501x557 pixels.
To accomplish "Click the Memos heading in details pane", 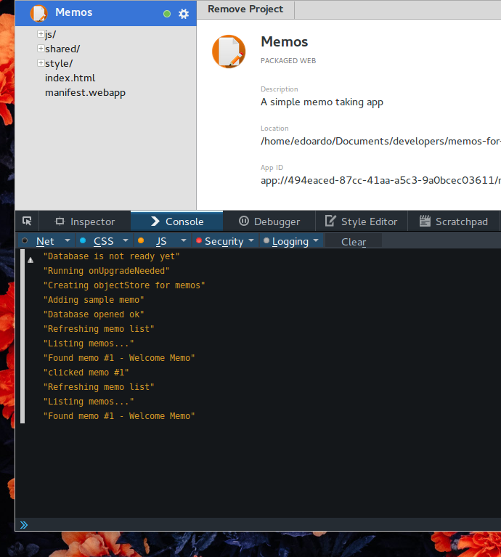I will (285, 42).
